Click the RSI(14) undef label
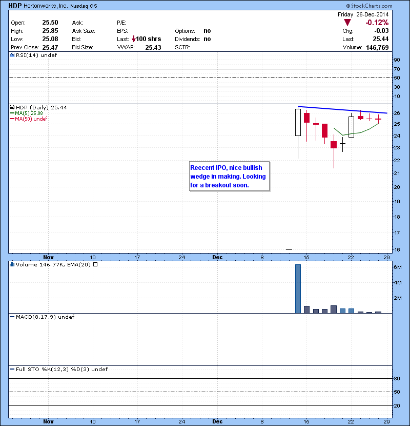This screenshot has width=410, height=426. click(36, 55)
